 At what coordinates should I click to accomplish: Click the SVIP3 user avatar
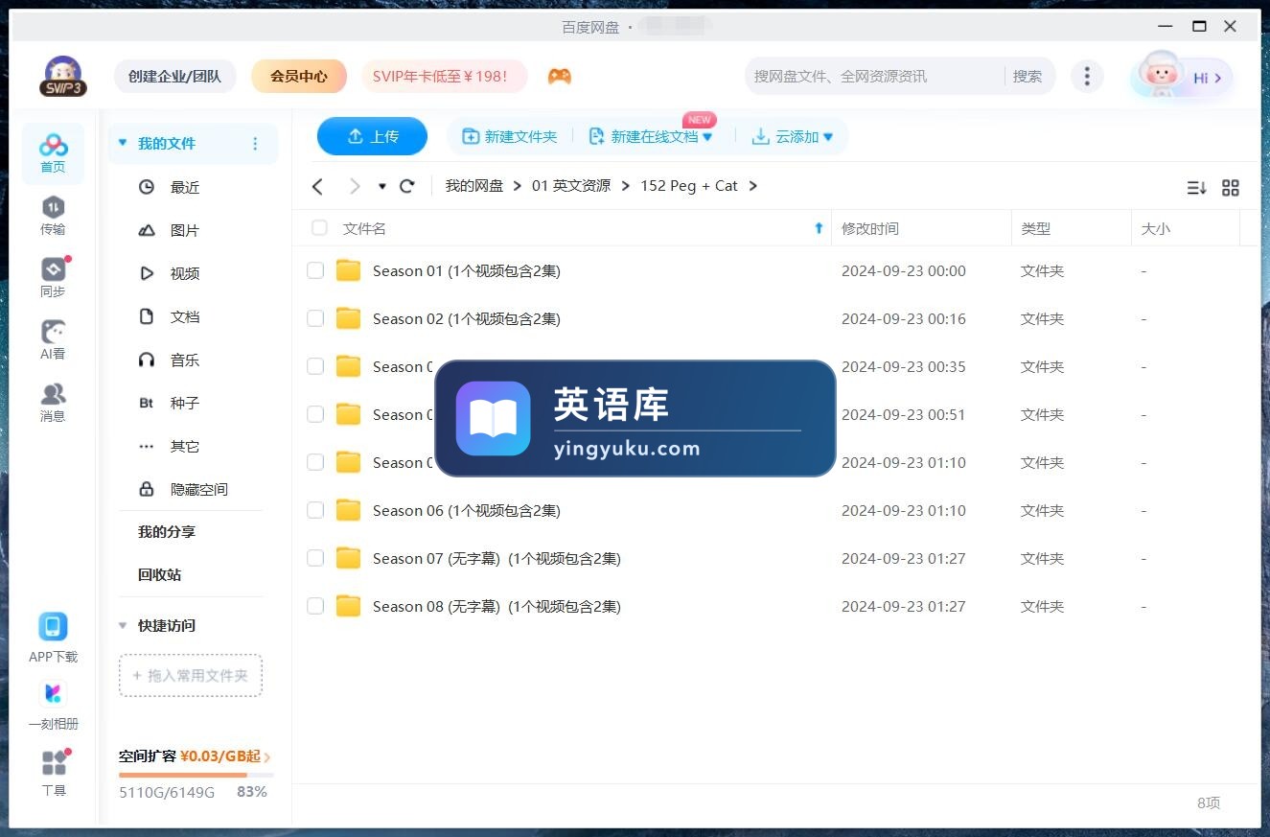pos(63,76)
